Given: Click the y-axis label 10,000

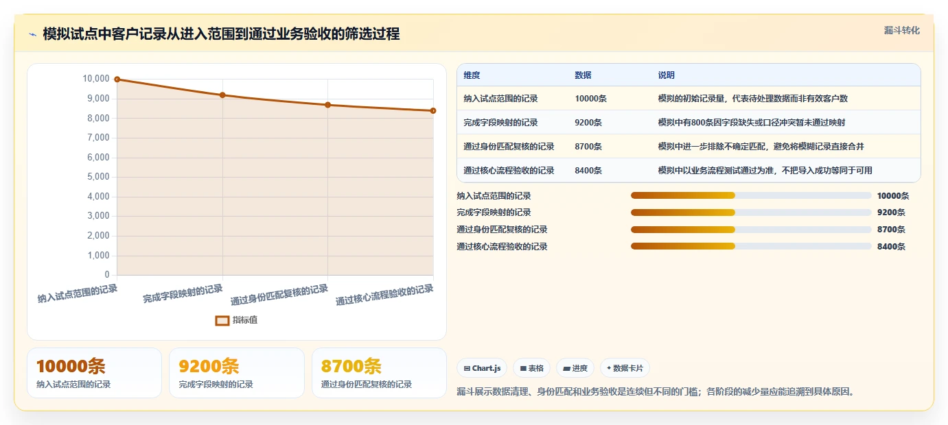Looking at the screenshot, I should tap(96, 79).
